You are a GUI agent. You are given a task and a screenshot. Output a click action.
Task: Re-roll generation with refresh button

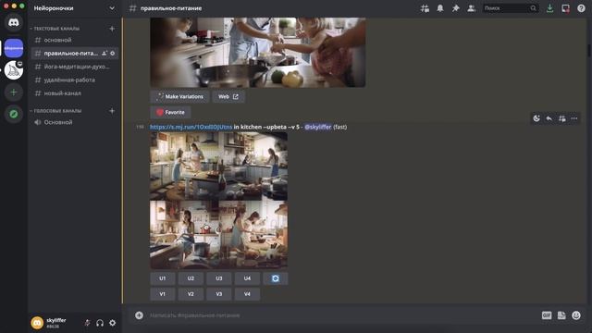tap(276, 278)
